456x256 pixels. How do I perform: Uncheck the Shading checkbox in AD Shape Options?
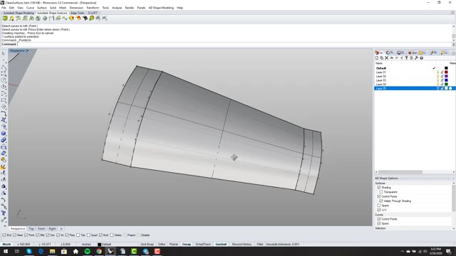[378, 188]
